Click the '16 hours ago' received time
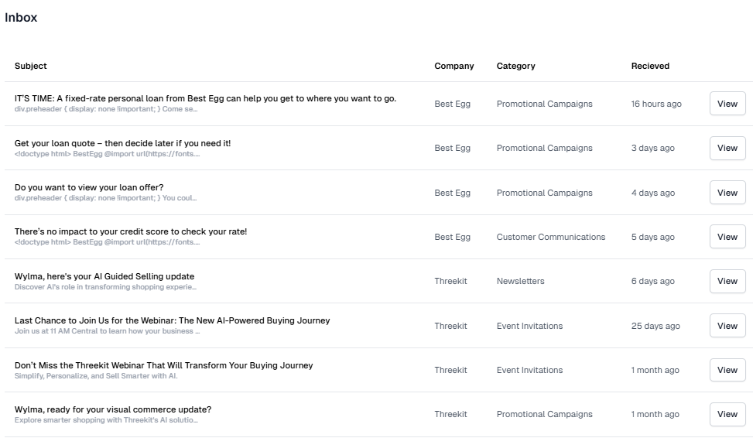Screen dimensions: 753x438 pyautogui.click(x=656, y=104)
